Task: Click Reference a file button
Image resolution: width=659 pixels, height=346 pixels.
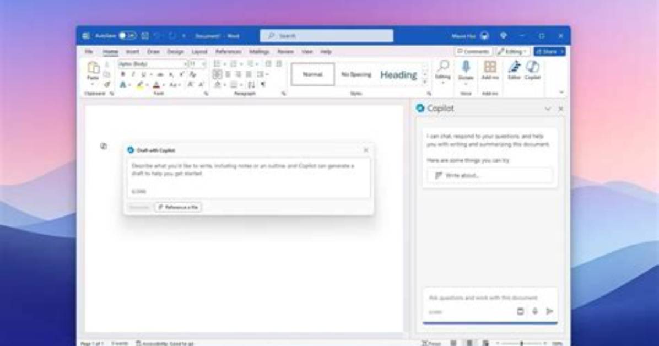Action: (x=178, y=207)
